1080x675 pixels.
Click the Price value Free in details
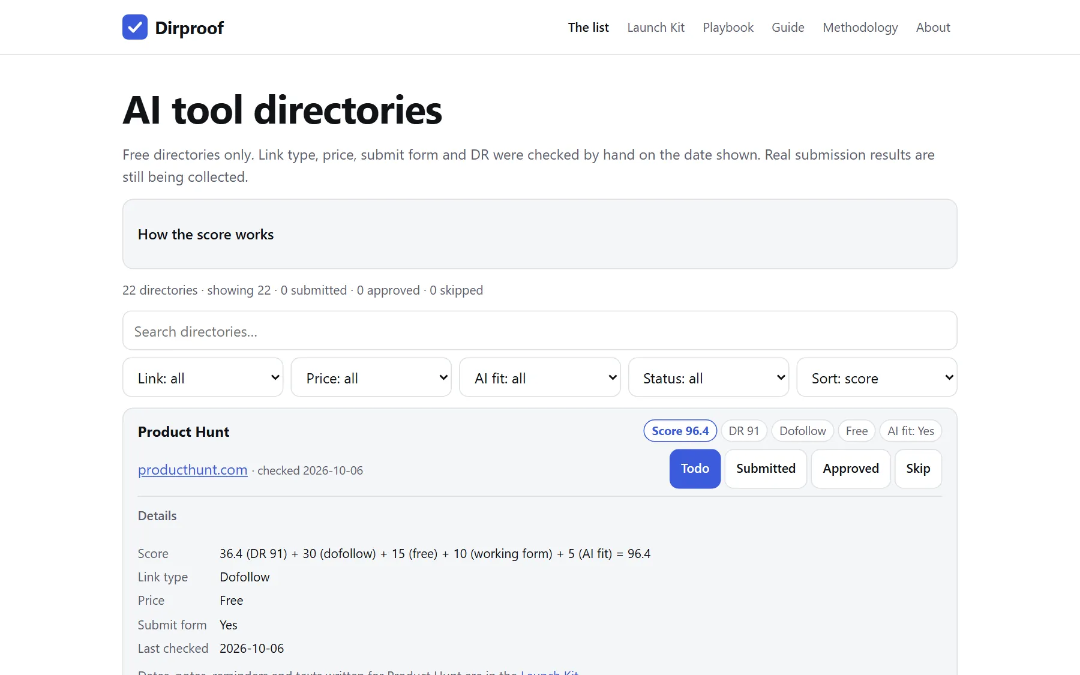pos(232,601)
